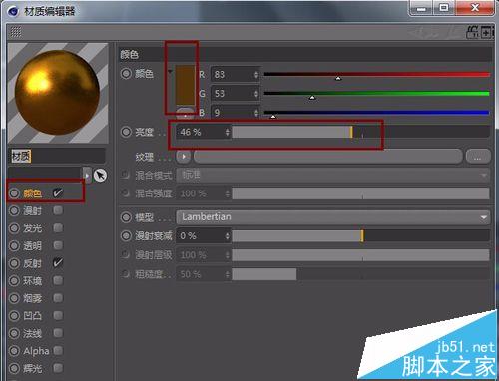
Task: Open the 辉光 channel settings
Action: pos(32,368)
